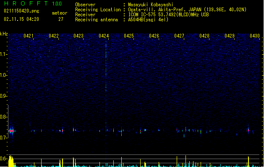This screenshot has height=167, width=264.
Task: Click the strong meteor echo at spectrogram start
Action: click(11, 131)
